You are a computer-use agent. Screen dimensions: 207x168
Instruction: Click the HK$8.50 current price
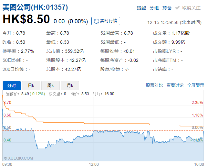(x=26, y=19)
